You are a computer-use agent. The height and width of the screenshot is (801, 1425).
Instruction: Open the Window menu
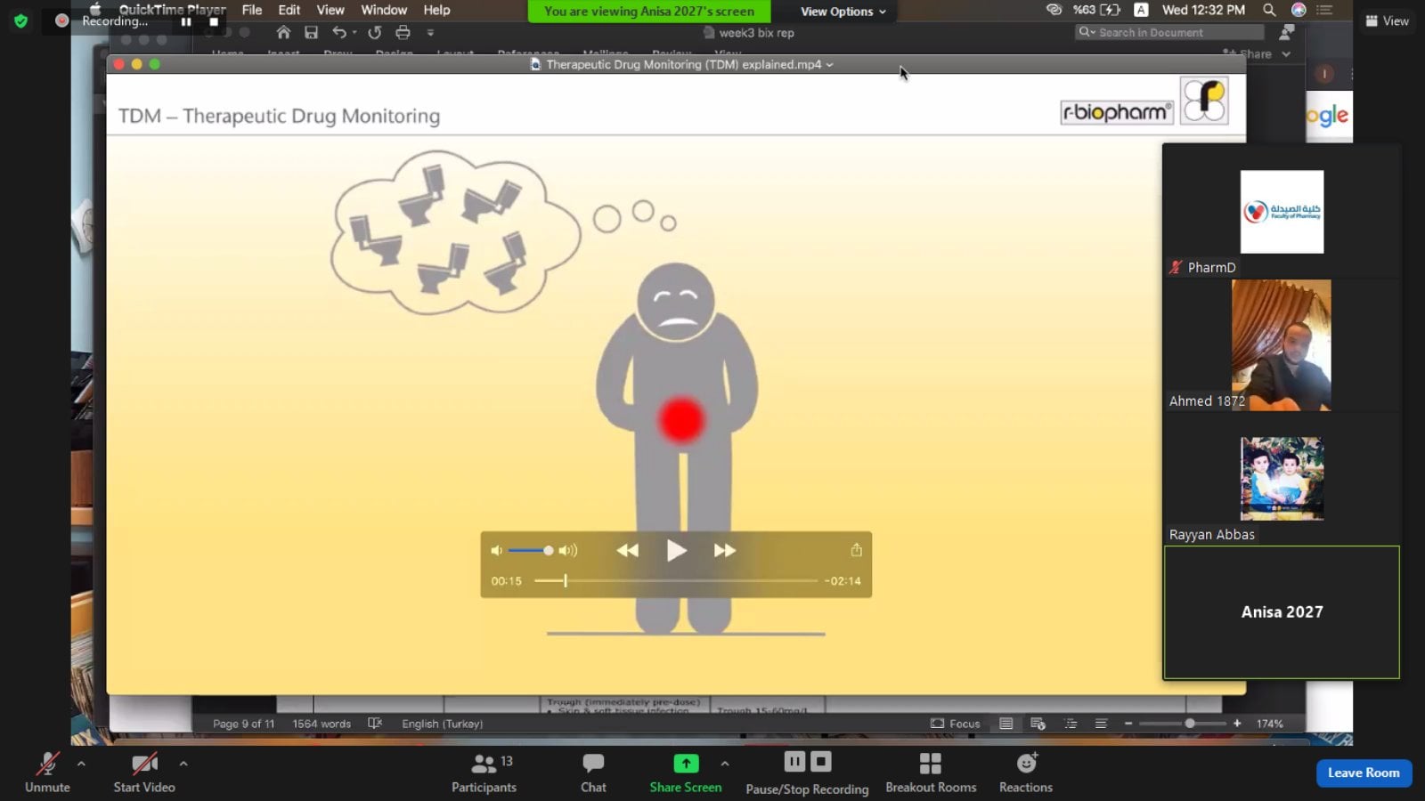click(x=383, y=10)
